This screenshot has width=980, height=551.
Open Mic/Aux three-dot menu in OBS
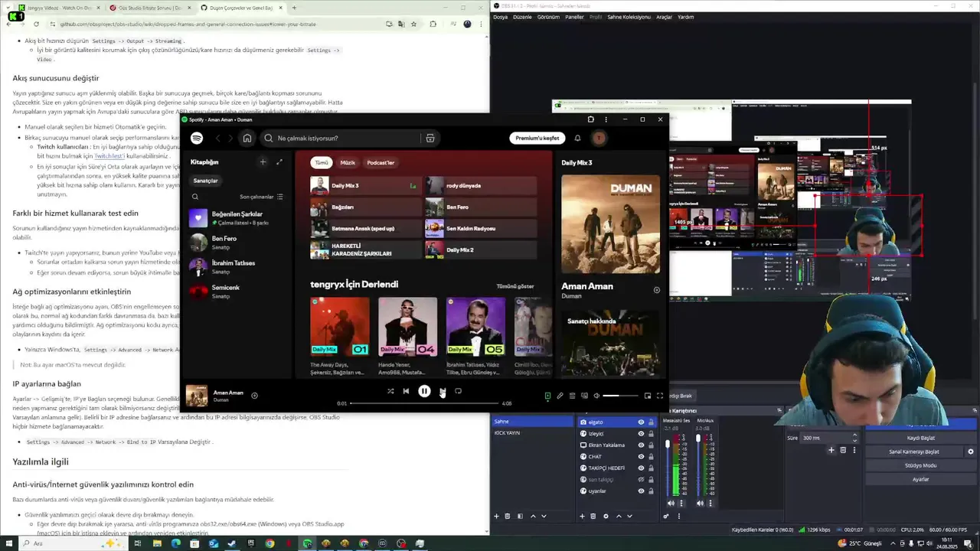(x=711, y=503)
